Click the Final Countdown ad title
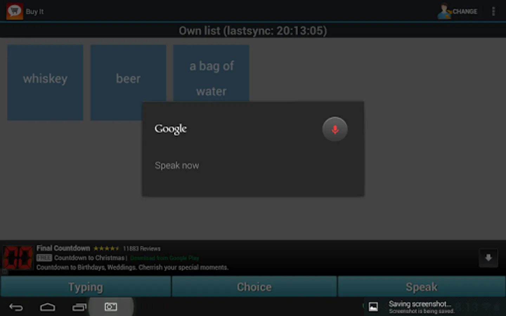This screenshot has width=506, height=316. coord(63,248)
